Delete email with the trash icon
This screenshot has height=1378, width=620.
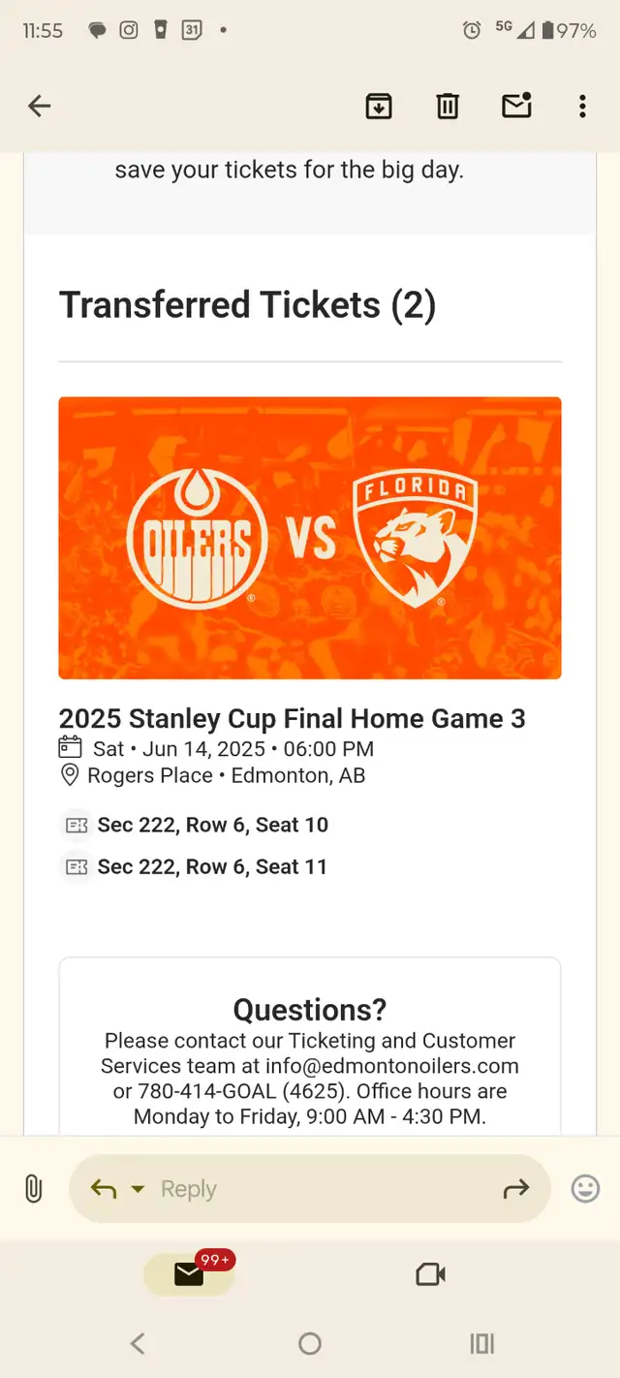447,106
